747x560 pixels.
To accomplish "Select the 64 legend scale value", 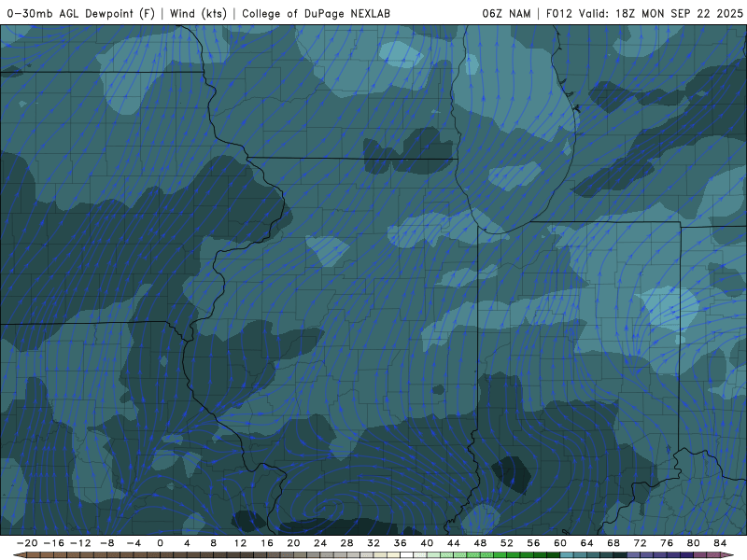I will click(x=587, y=543).
